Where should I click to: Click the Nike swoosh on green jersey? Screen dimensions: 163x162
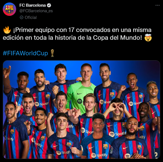point(80,94)
